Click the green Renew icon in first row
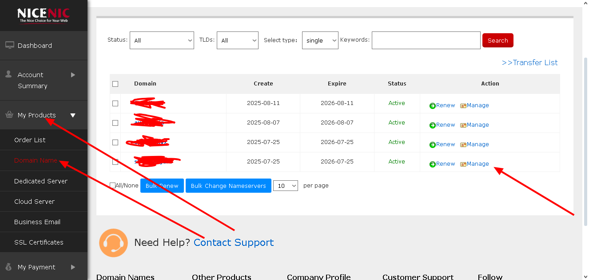589x280 pixels. point(433,106)
